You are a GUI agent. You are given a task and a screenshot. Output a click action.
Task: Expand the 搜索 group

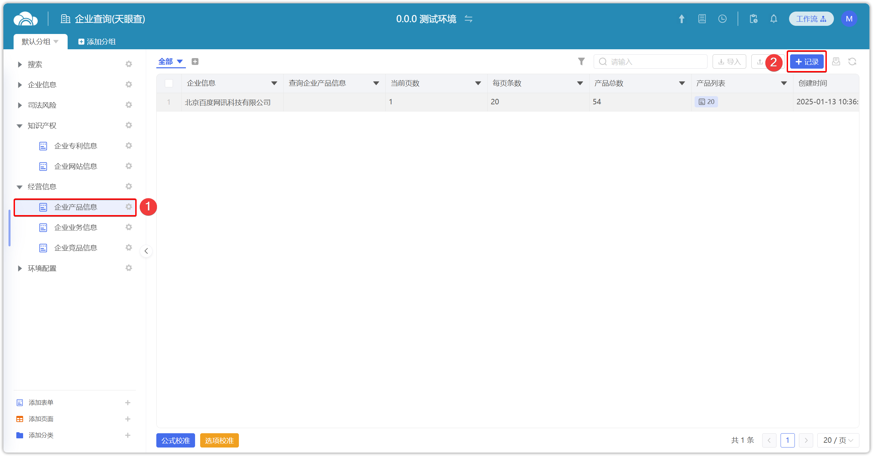pos(20,65)
